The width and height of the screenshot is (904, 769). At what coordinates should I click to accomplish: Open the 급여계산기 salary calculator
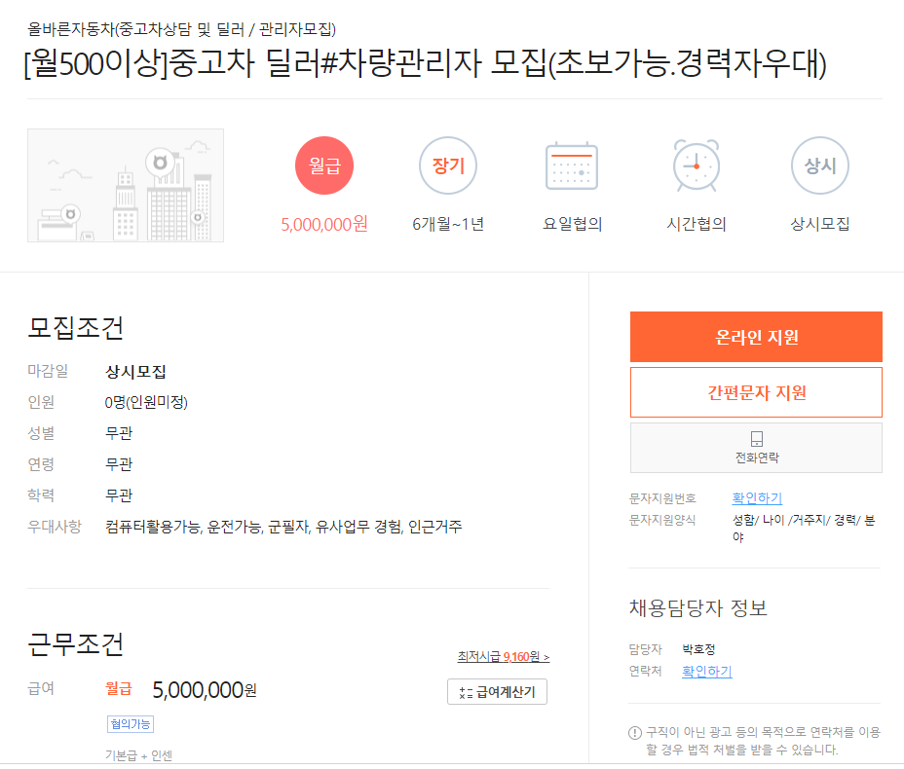tap(497, 692)
